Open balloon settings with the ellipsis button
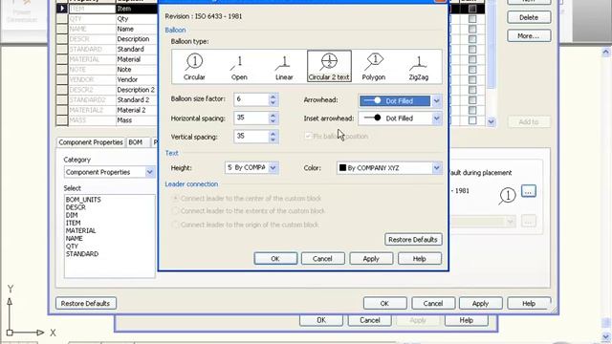612x344 pixels. click(x=529, y=191)
